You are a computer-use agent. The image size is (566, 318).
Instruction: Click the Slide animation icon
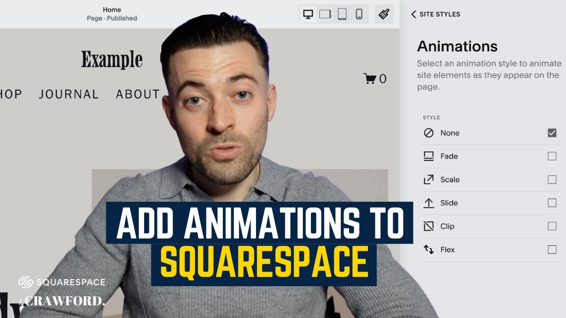[428, 203]
